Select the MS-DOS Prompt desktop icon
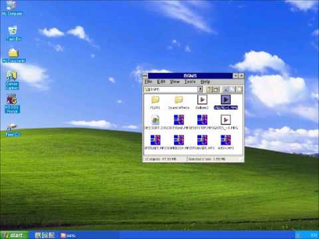Screen dimensions: 319x239 coord(13,104)
